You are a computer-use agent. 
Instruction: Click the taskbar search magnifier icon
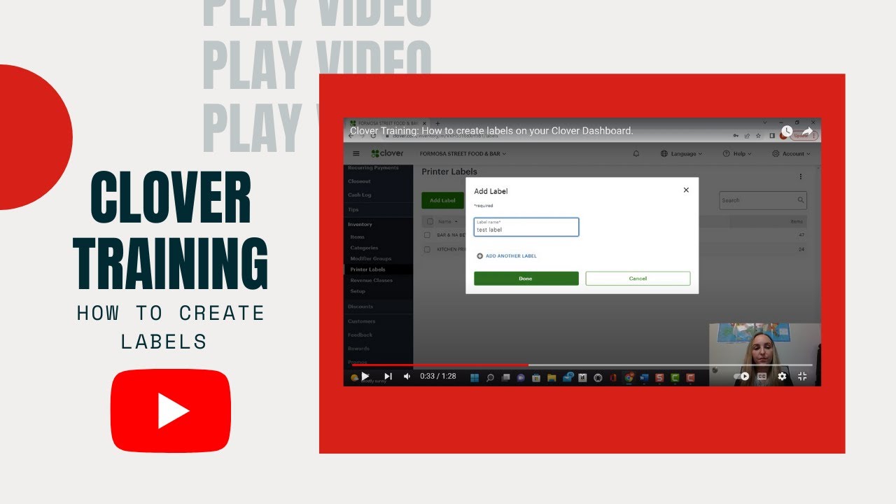490,377
